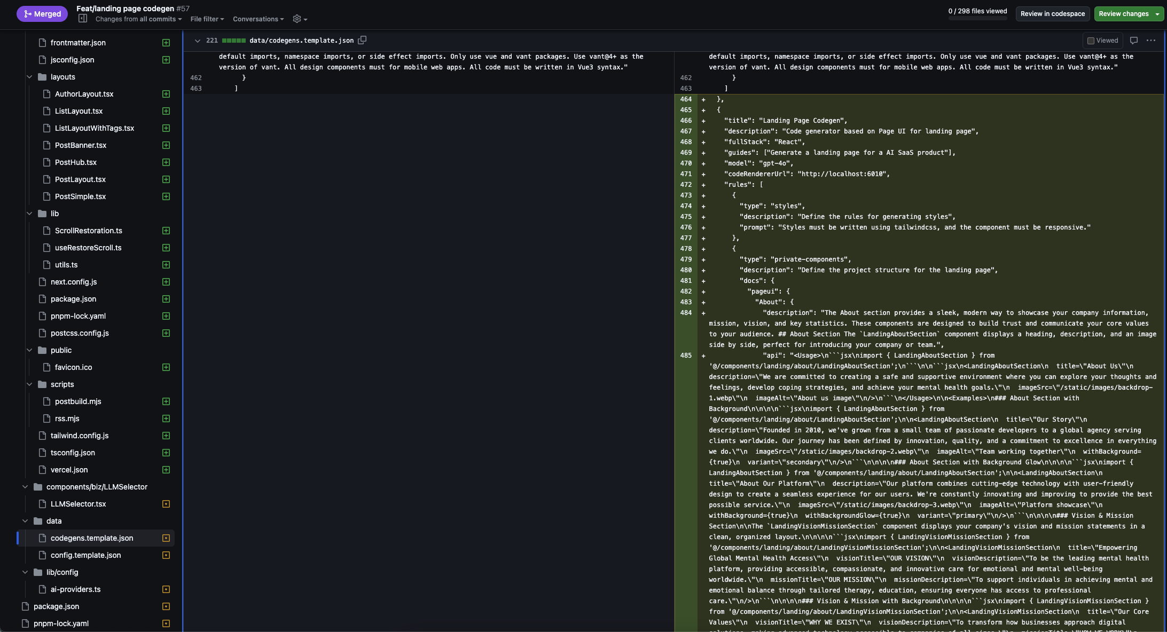Comment on the file via speech bubble icon
The width and height of the screenshot is (1167, 632).
click(x=1134, y=41)
